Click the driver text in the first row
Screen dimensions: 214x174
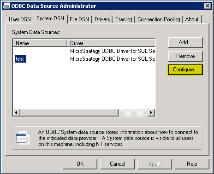[113, 51]
